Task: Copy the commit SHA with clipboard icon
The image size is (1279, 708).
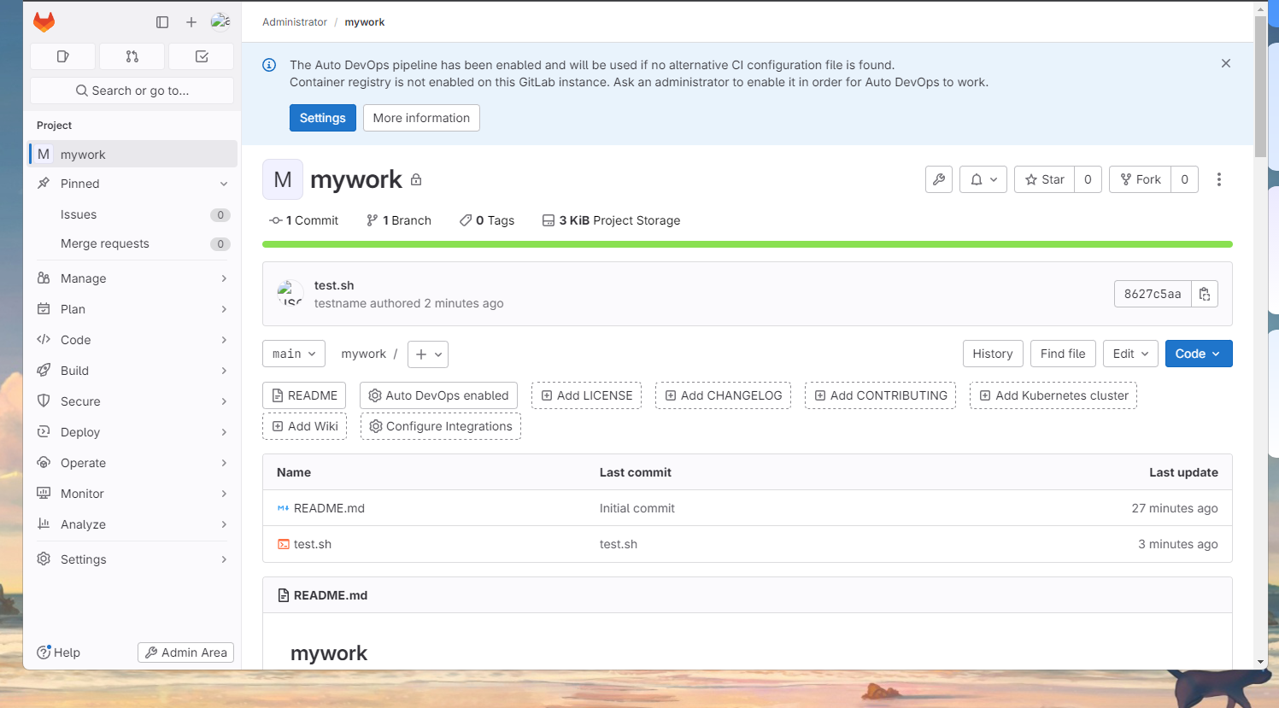Action: pyautogui.click(x=1205, y=294)
